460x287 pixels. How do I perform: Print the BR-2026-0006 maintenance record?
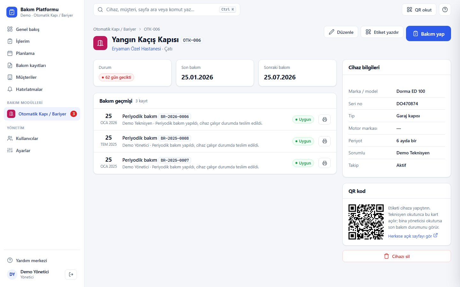pyautogui.click(x=325, y=120)
